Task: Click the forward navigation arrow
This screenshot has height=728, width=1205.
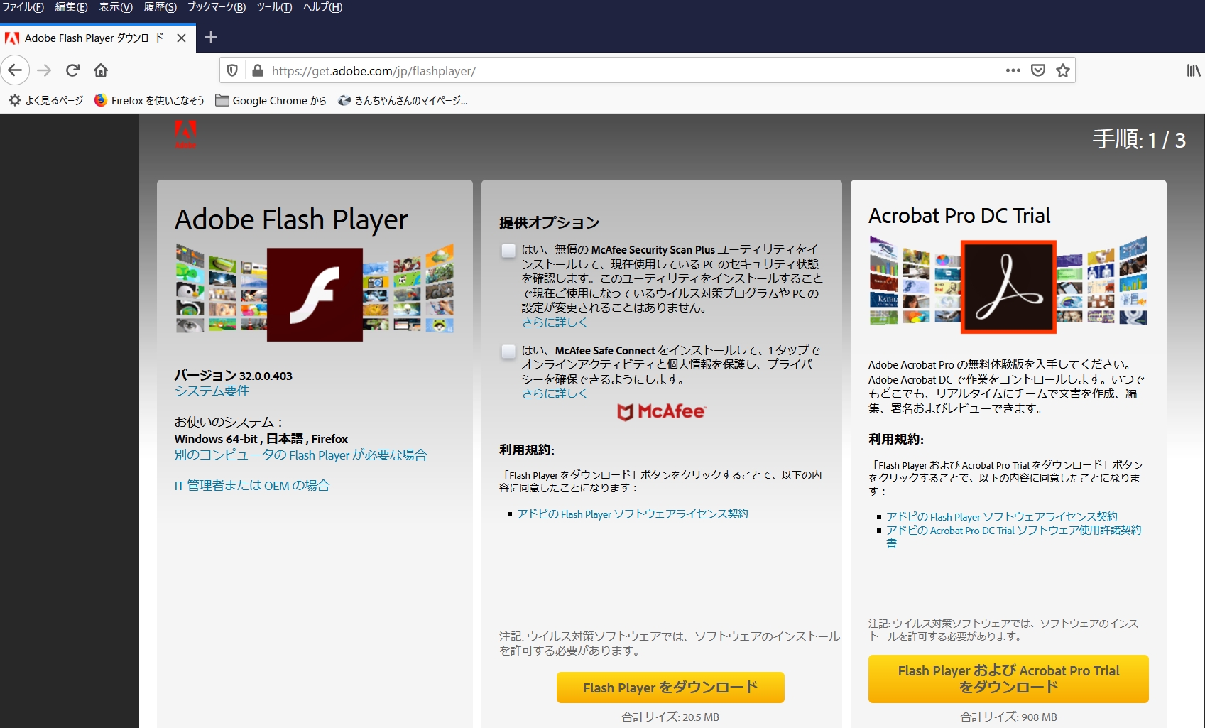Action: (x=44, y=70)
